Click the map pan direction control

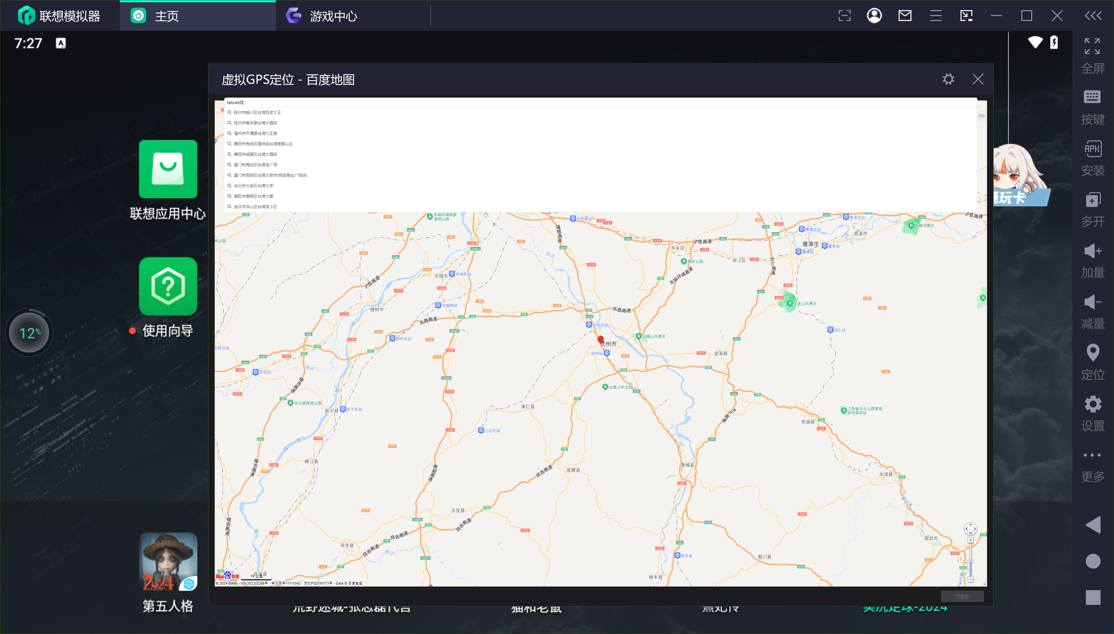point(970,529)
